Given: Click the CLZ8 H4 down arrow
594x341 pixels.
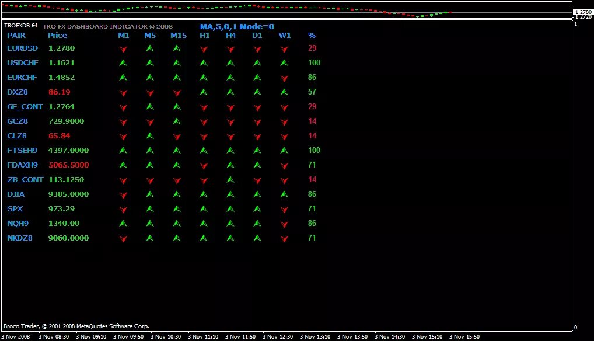Looking at the screenshot, I should pos(230,137).
